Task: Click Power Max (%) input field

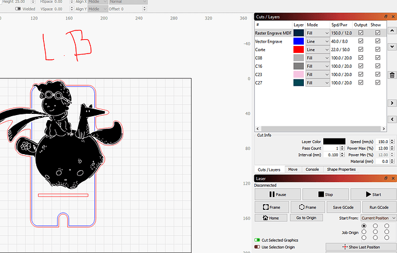Action: (x=383, y=148)
